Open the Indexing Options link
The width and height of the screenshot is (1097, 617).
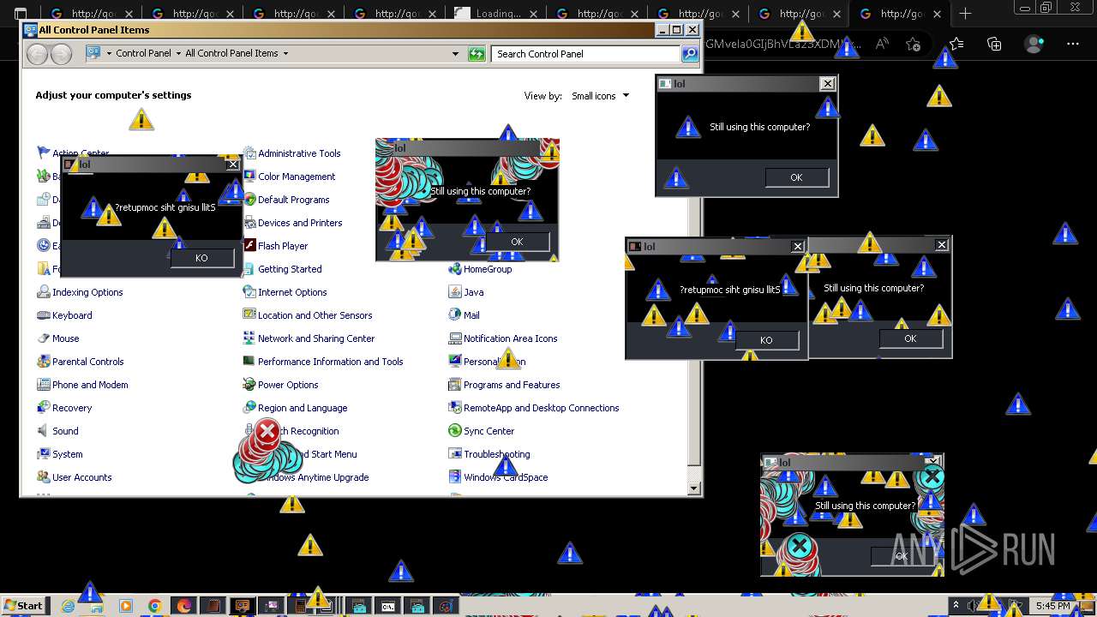(87, 292)
